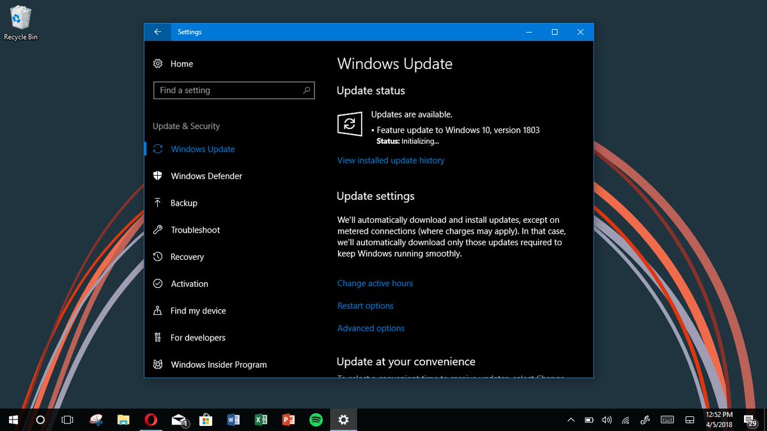Click the battery status flyout
Screen dimensions: 767x431
click(589, 420)
